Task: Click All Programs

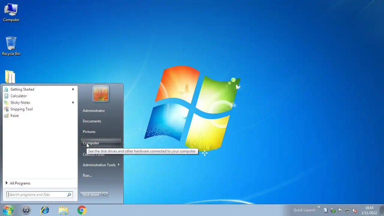Action: (20, 183)
